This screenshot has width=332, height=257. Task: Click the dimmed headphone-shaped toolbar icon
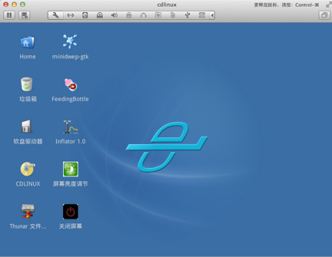click(143, 15)
